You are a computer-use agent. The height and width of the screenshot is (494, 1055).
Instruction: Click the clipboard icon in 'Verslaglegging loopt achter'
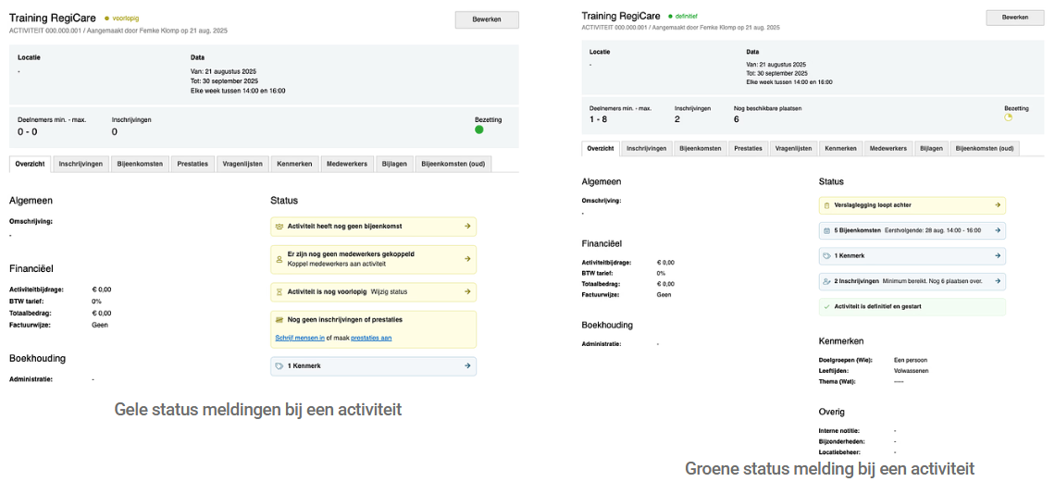click(x=826, y=205)
